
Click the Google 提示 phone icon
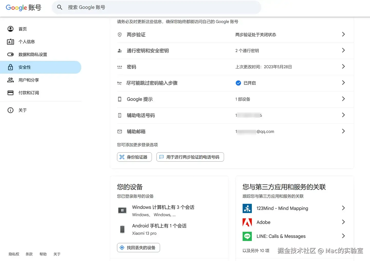(x=119, y=99)
